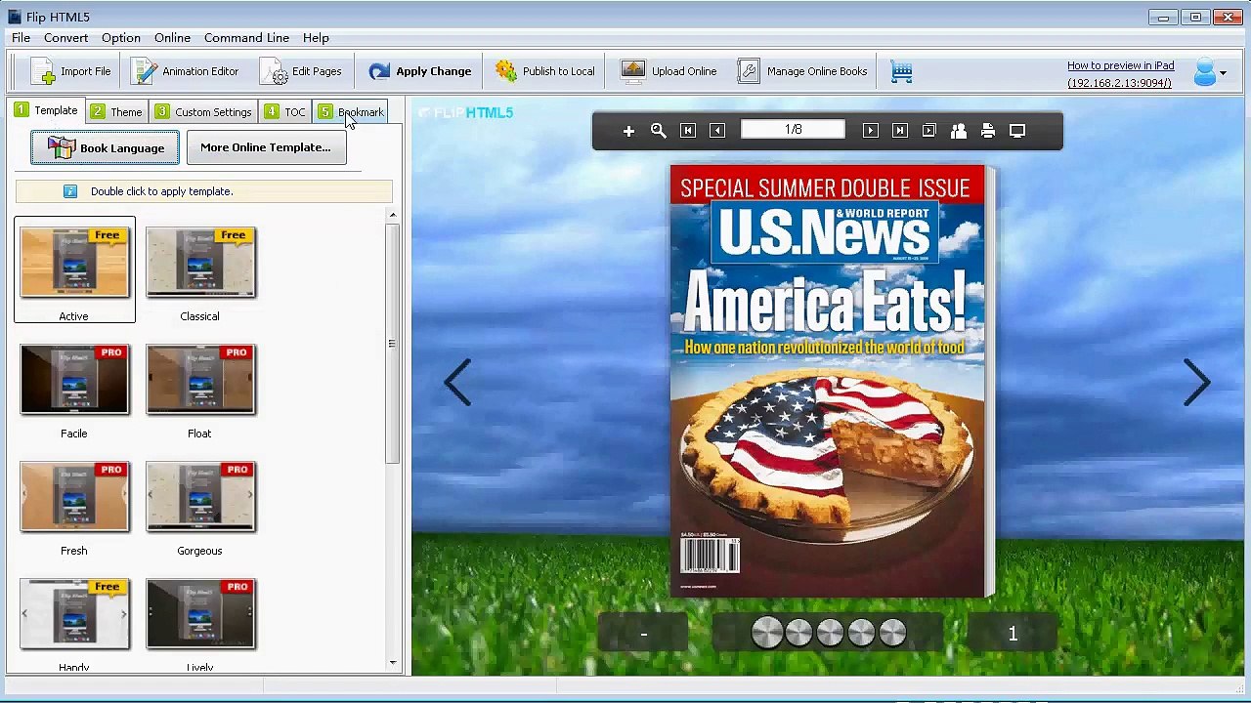Click the people share icon in preview toolbar

point(959,131)
